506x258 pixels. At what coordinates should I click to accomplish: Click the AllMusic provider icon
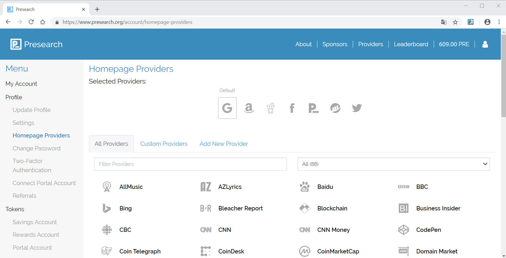pyautogui.click(x=107, y=187)
